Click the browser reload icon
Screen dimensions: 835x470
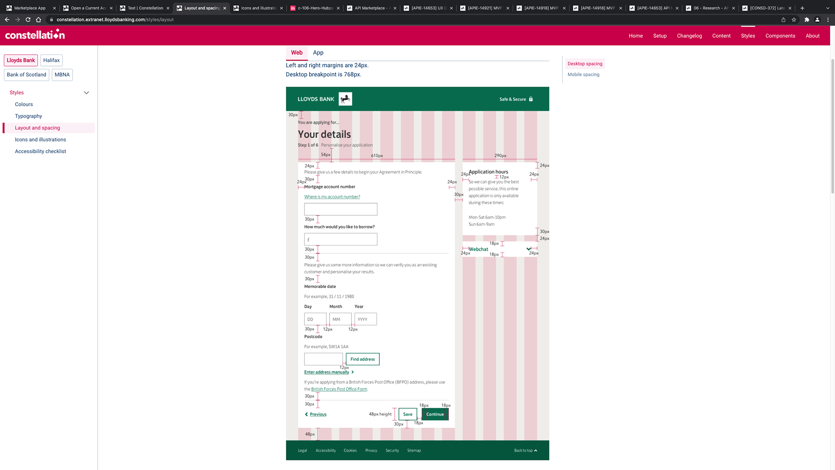pos(28,20)
